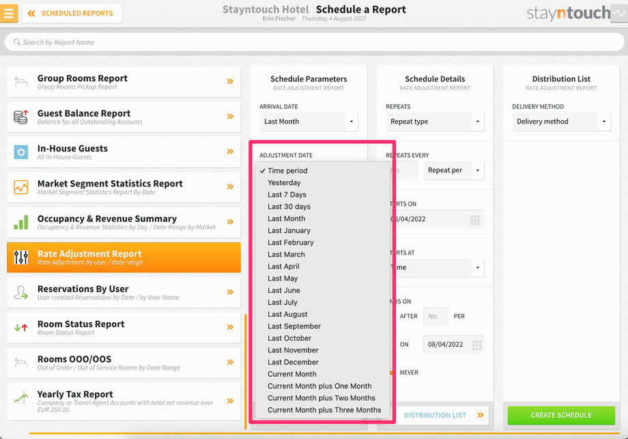Click the Market Segment Statistics chart icon

coord(21,187)
